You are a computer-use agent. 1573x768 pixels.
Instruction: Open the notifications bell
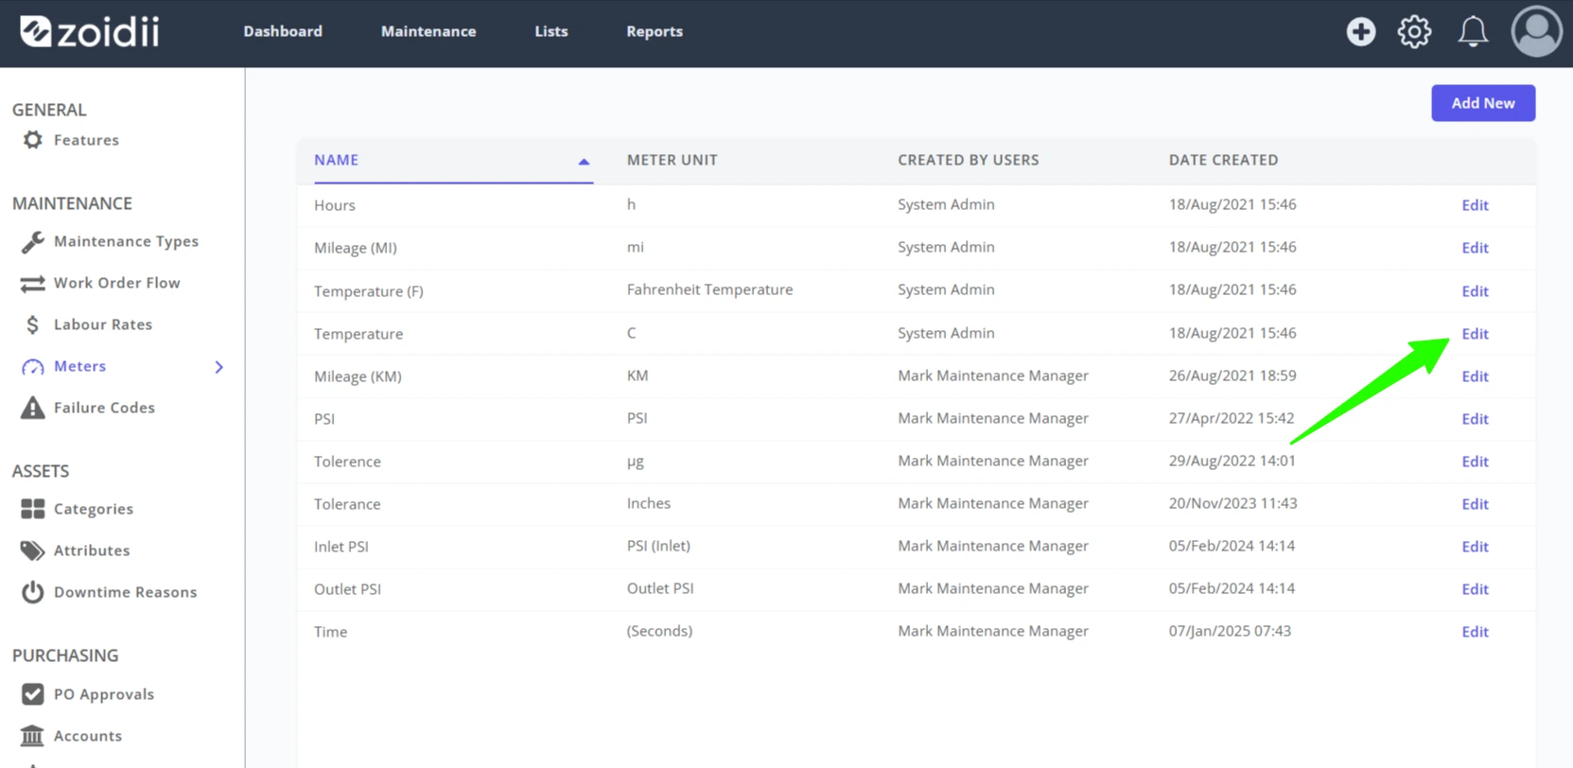(x=1472, y=32)
